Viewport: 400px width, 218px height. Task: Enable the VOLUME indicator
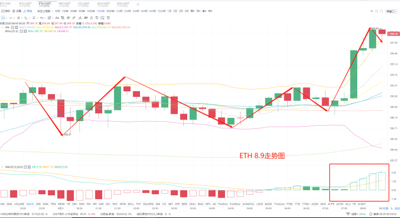(19, 204)
